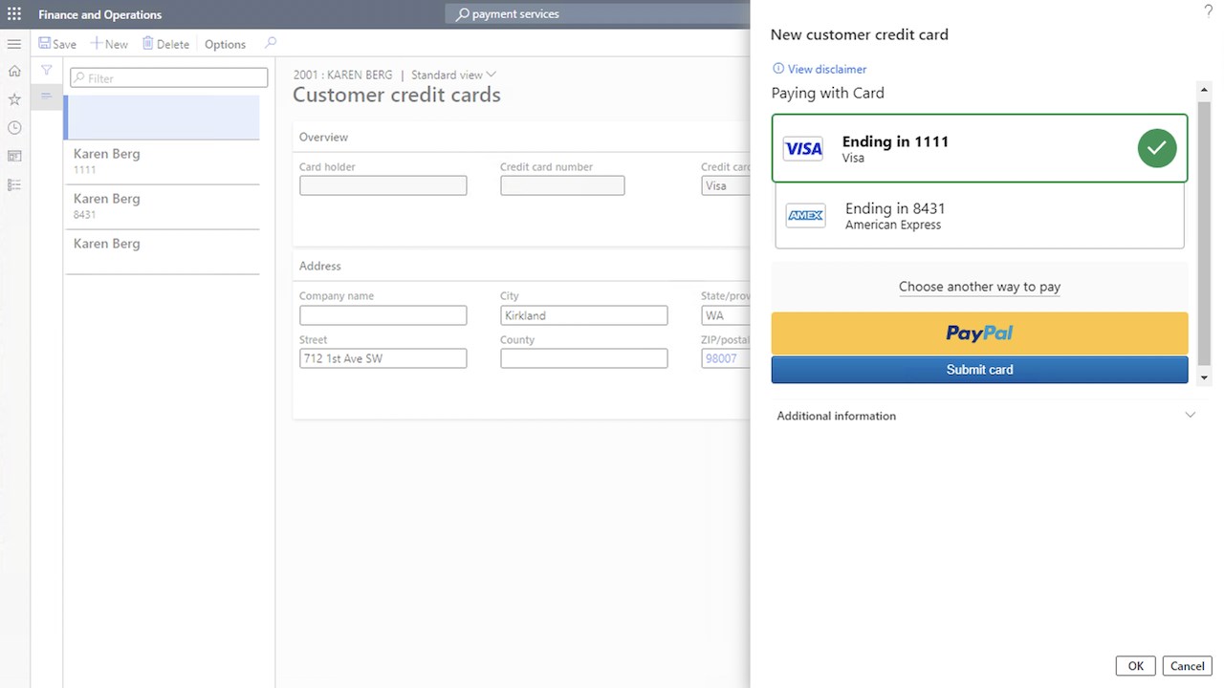Open Favorites star icon in sidebar

pos(14,99)
